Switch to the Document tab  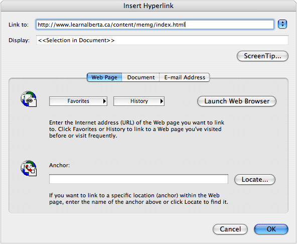coord(141,77)
